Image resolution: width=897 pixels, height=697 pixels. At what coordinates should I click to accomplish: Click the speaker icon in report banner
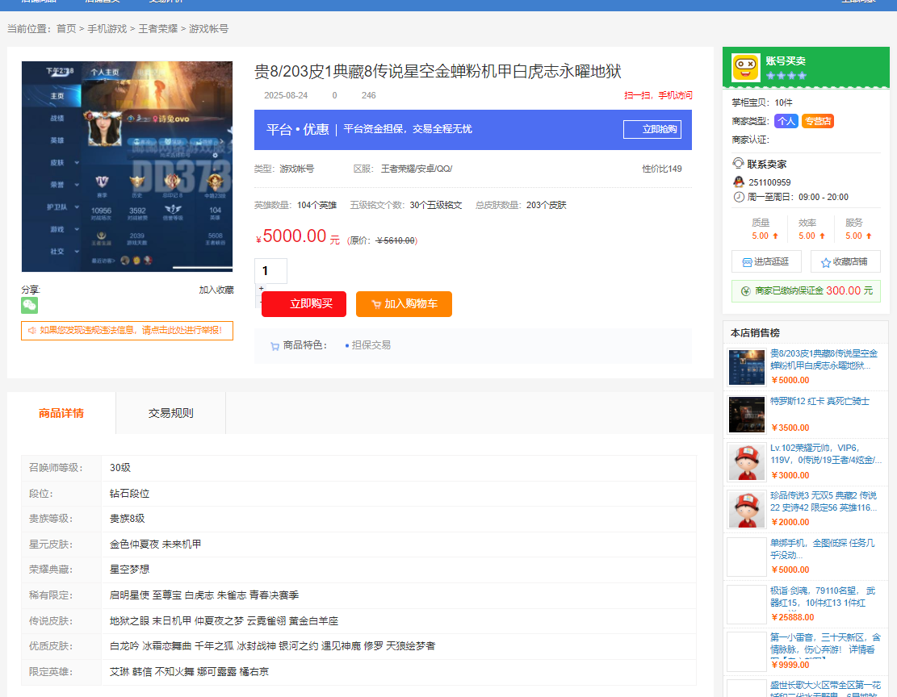(x=31, y=331)
